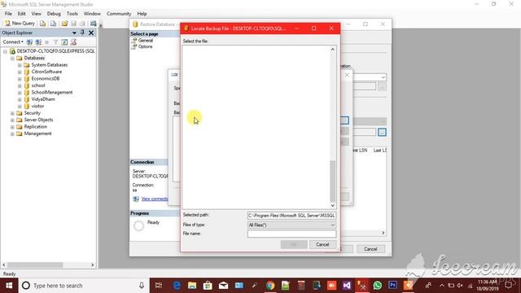
Task: Open Visual Studio from the taskbar
Action: coord(347,286)
